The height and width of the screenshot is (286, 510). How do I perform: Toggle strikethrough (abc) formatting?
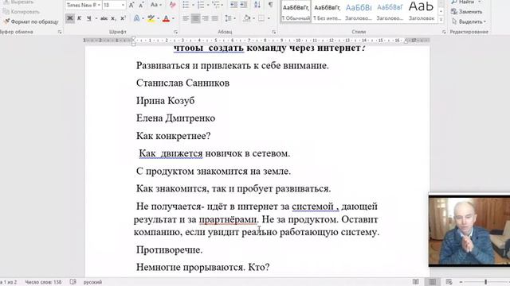104,18
